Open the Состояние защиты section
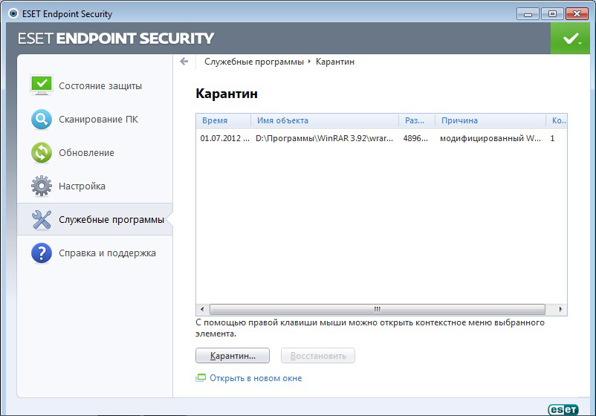 pyautogui.click(x=100, y=85)
